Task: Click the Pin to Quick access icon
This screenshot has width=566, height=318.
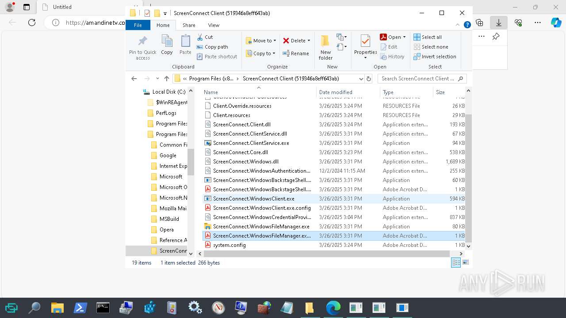Action: pyautogui.click(x=142, y=47)
